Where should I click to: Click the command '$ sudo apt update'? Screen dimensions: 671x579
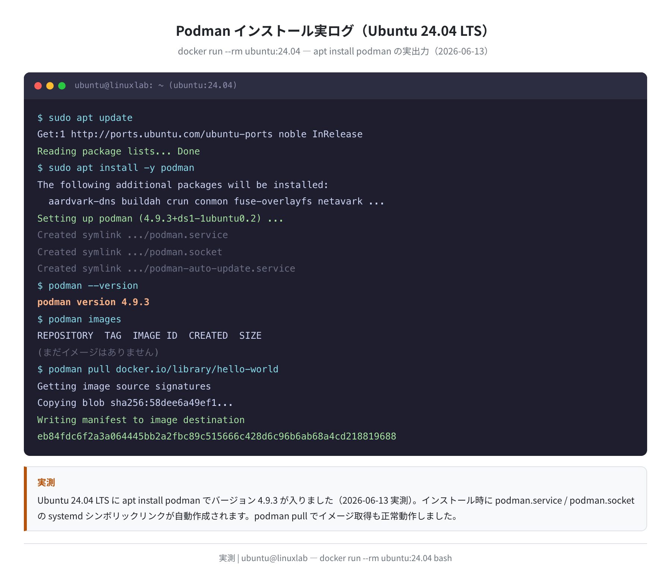[x=85, y=118]
